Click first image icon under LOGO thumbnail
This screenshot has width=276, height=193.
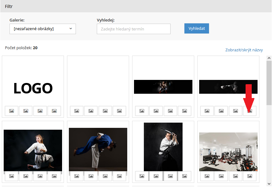[x=12, y=111]
